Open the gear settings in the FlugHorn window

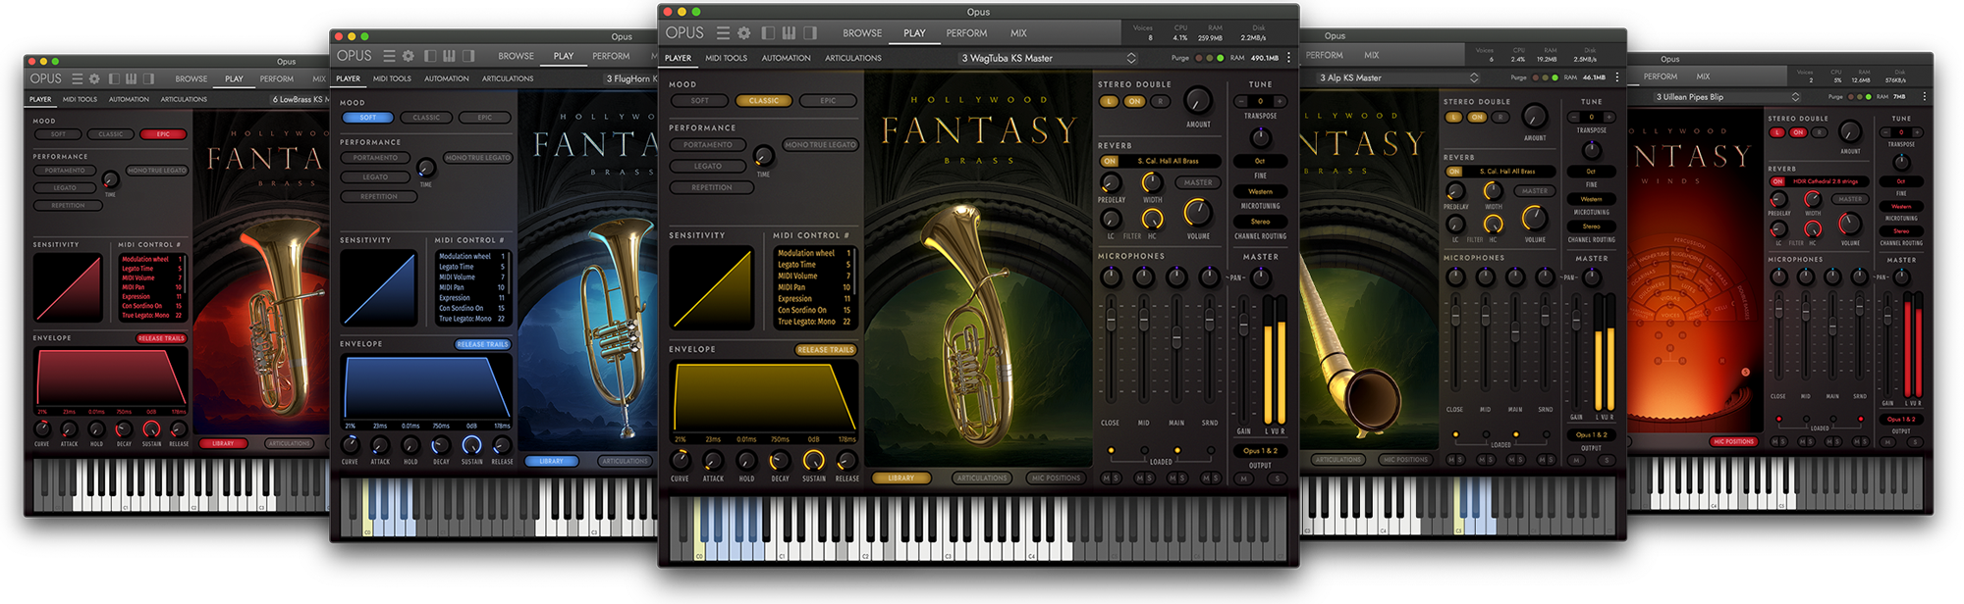[409, 56]
